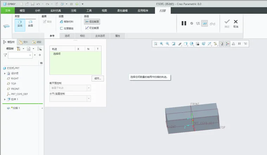
Task: Toggle the Thicken Sketch (加厚草绘) option
Action: click(67, 28)
